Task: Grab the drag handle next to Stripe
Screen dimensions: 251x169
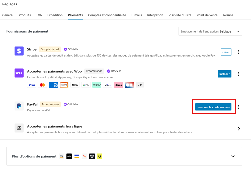Action: (x=9, y=51)
